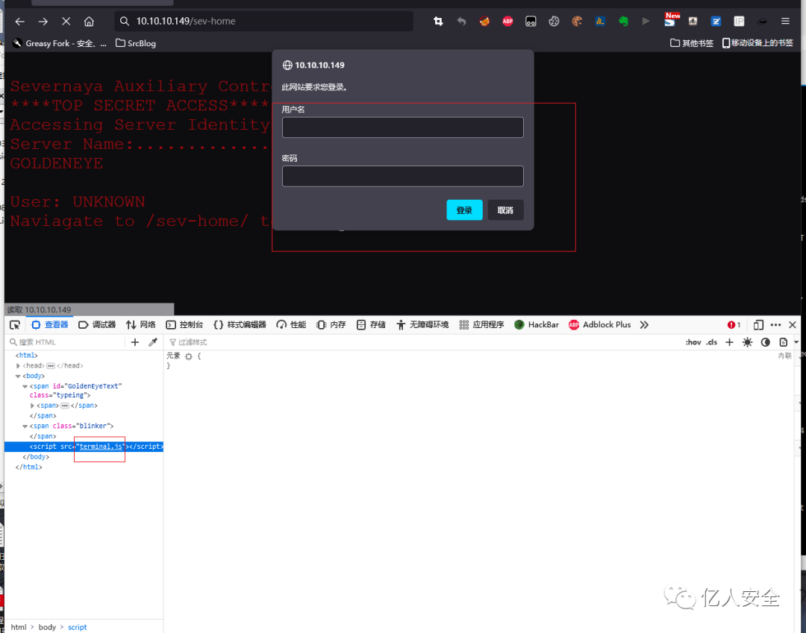Open the rules sidebar dropdown arrow
Image resolution: width=806 pixels, height=633 pixels.
796,342
